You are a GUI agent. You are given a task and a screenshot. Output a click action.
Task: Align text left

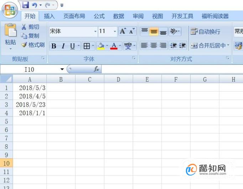pyautogui.click(x=144, y=45)
